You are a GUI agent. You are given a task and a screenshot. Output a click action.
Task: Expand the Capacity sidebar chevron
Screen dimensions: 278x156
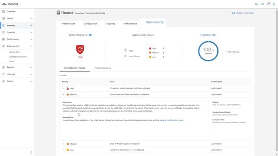[31, 32]
